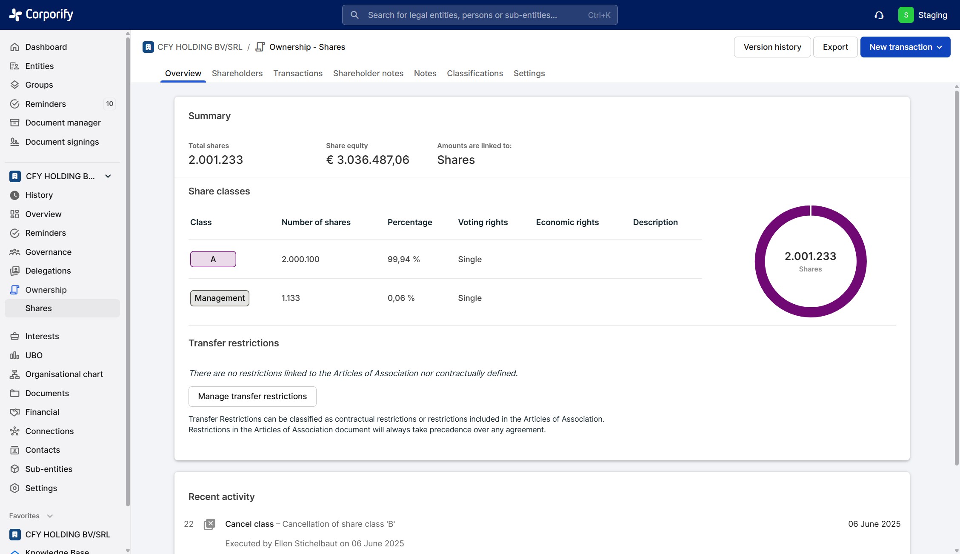Open the UBO chart icon
The image size is (960, 554).
[x=15, y=355]
